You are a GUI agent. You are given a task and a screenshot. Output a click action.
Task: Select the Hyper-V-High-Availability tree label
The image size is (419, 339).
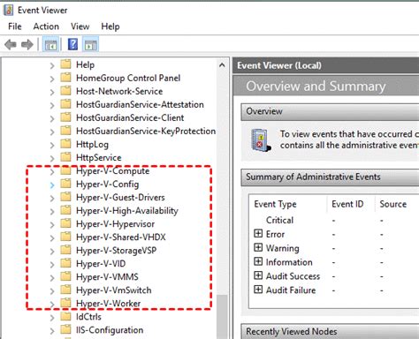coord(127,211)
